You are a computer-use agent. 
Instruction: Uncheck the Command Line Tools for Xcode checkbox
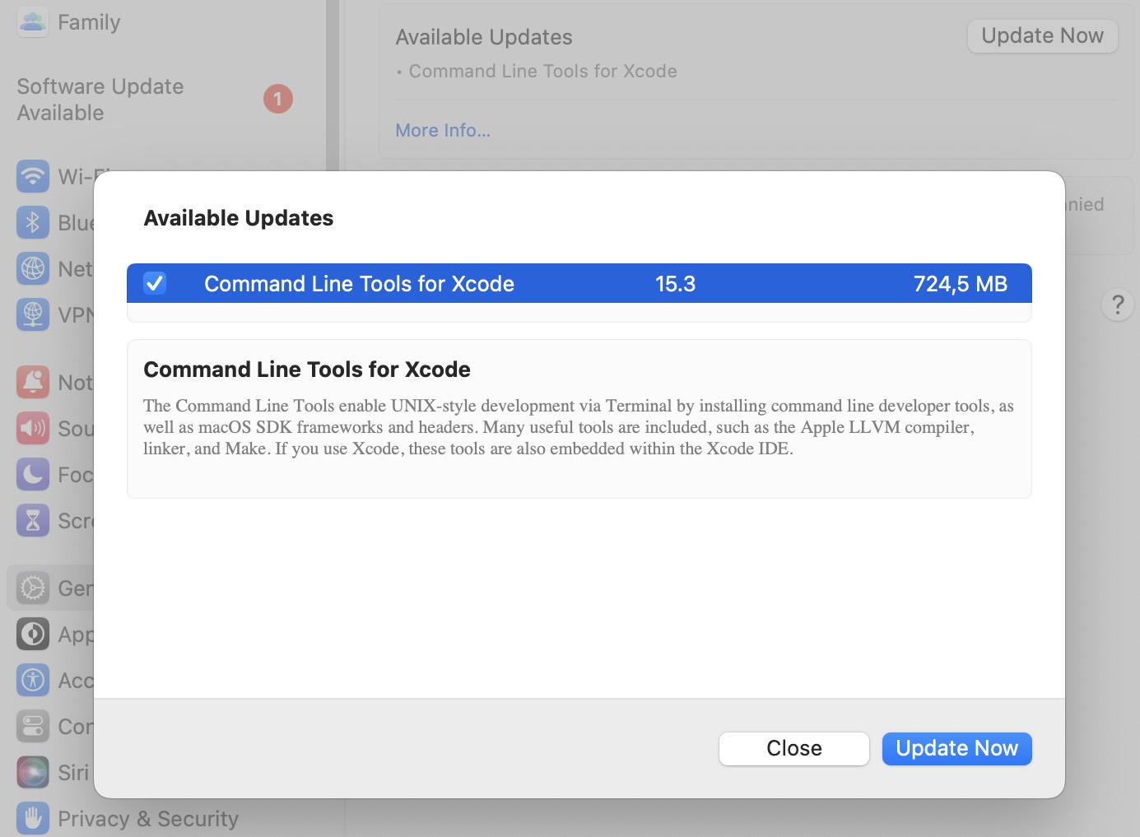click(155, 283)
